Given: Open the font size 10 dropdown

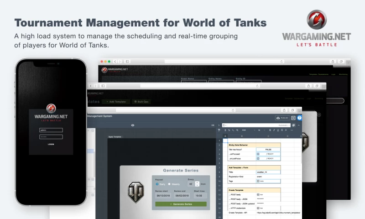Looking at the screenshot, I should click(261, 130).
